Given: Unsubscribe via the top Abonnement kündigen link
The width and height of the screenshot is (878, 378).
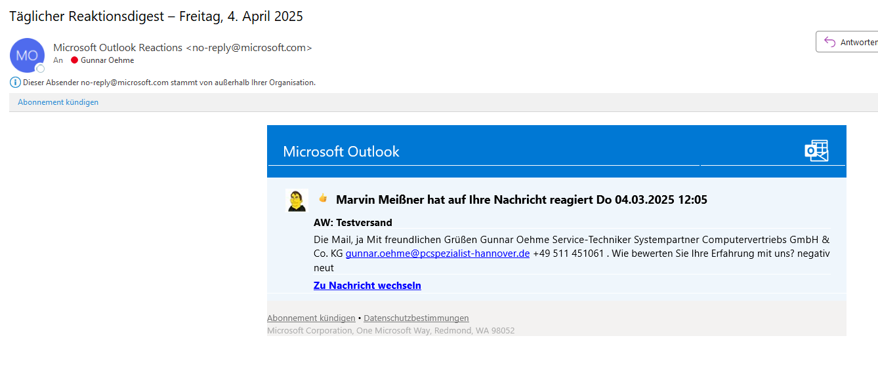Looking at the screenshot, I should click(x=58, y=102).
